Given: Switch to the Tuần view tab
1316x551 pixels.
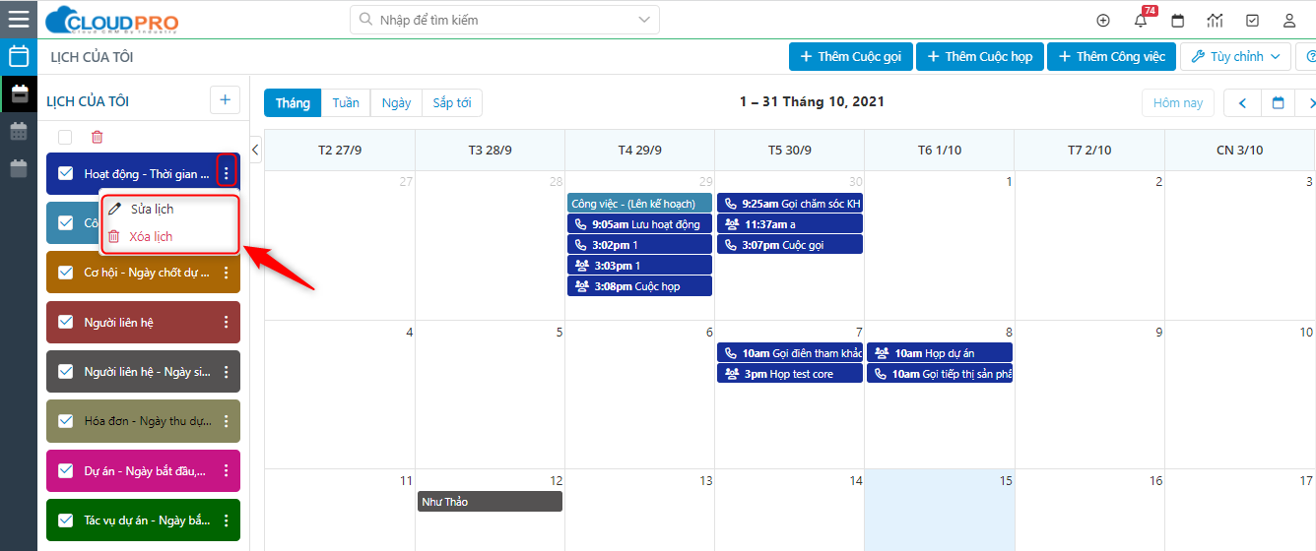Looking at the screenshot, I should (x=346, y=103).
